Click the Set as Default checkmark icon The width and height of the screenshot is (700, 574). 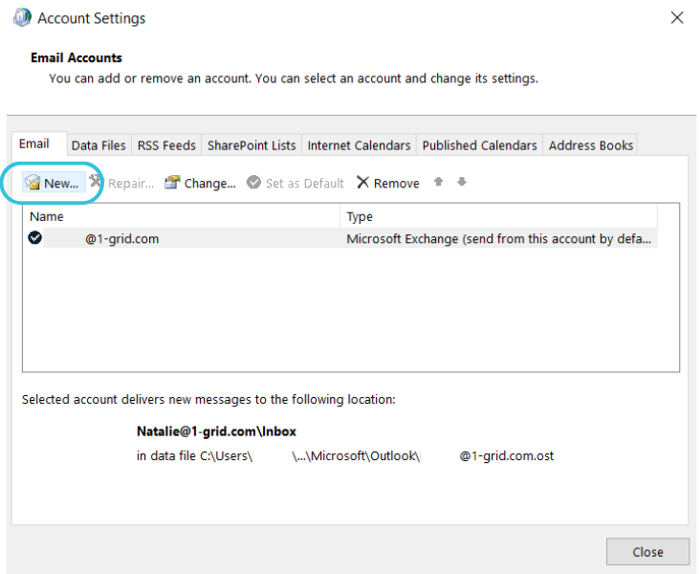click(x=253, y=183)
